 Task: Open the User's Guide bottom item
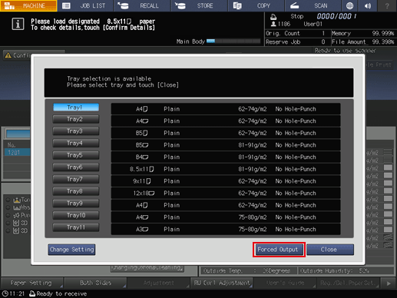click(285, 283)
